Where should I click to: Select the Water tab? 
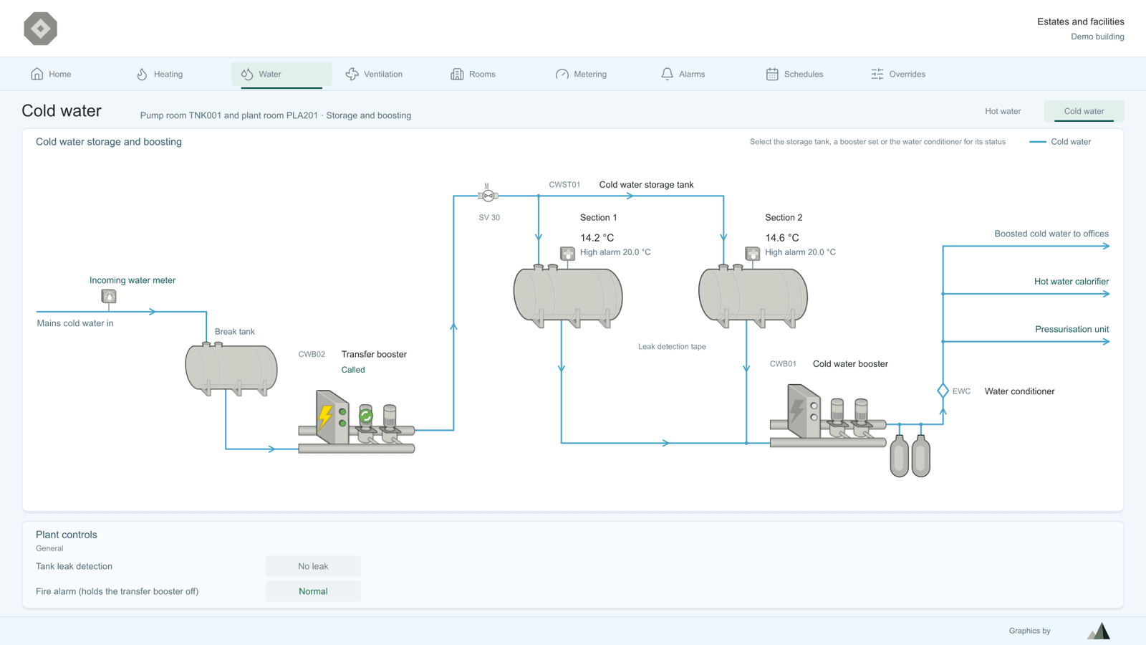coord(281,74)
